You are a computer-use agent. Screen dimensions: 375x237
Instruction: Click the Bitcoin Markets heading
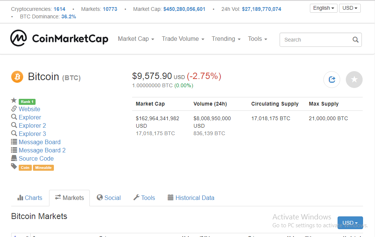[x=39, y=216]
